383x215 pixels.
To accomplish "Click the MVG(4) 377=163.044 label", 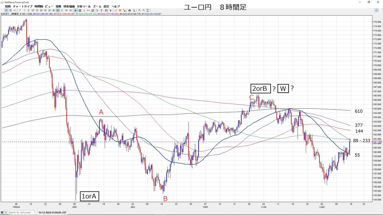I will click(x=108, y=14).
